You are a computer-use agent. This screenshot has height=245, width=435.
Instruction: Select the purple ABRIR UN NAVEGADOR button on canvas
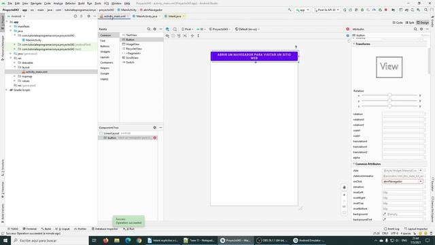click(x=254, y=56)
